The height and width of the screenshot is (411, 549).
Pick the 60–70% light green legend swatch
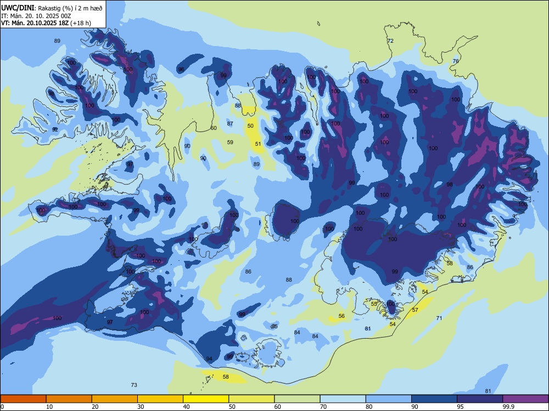click(x=297, y=399)
